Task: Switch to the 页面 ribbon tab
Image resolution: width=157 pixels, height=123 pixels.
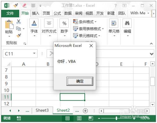Action: tap(46, 13)
